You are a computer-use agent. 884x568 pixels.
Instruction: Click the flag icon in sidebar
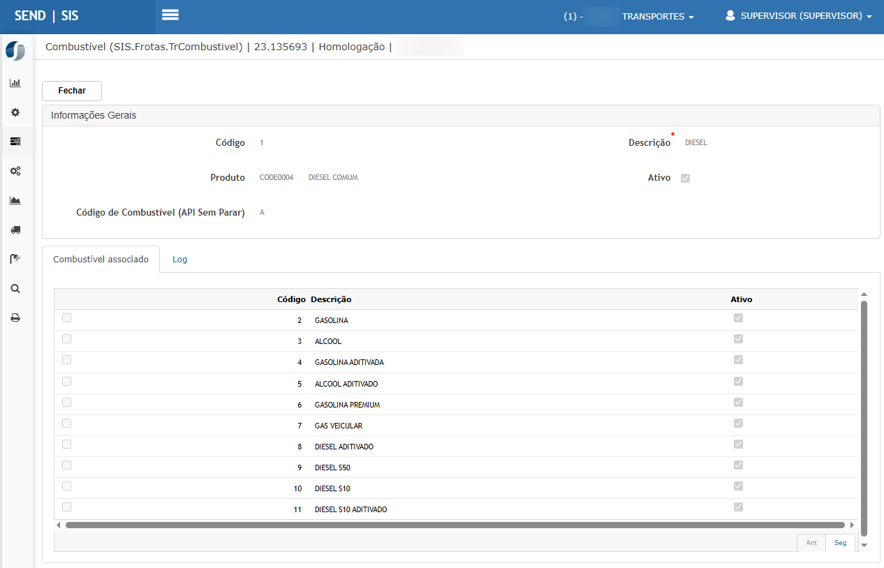(15, 259)
